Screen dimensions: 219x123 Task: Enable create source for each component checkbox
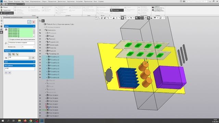9,40
